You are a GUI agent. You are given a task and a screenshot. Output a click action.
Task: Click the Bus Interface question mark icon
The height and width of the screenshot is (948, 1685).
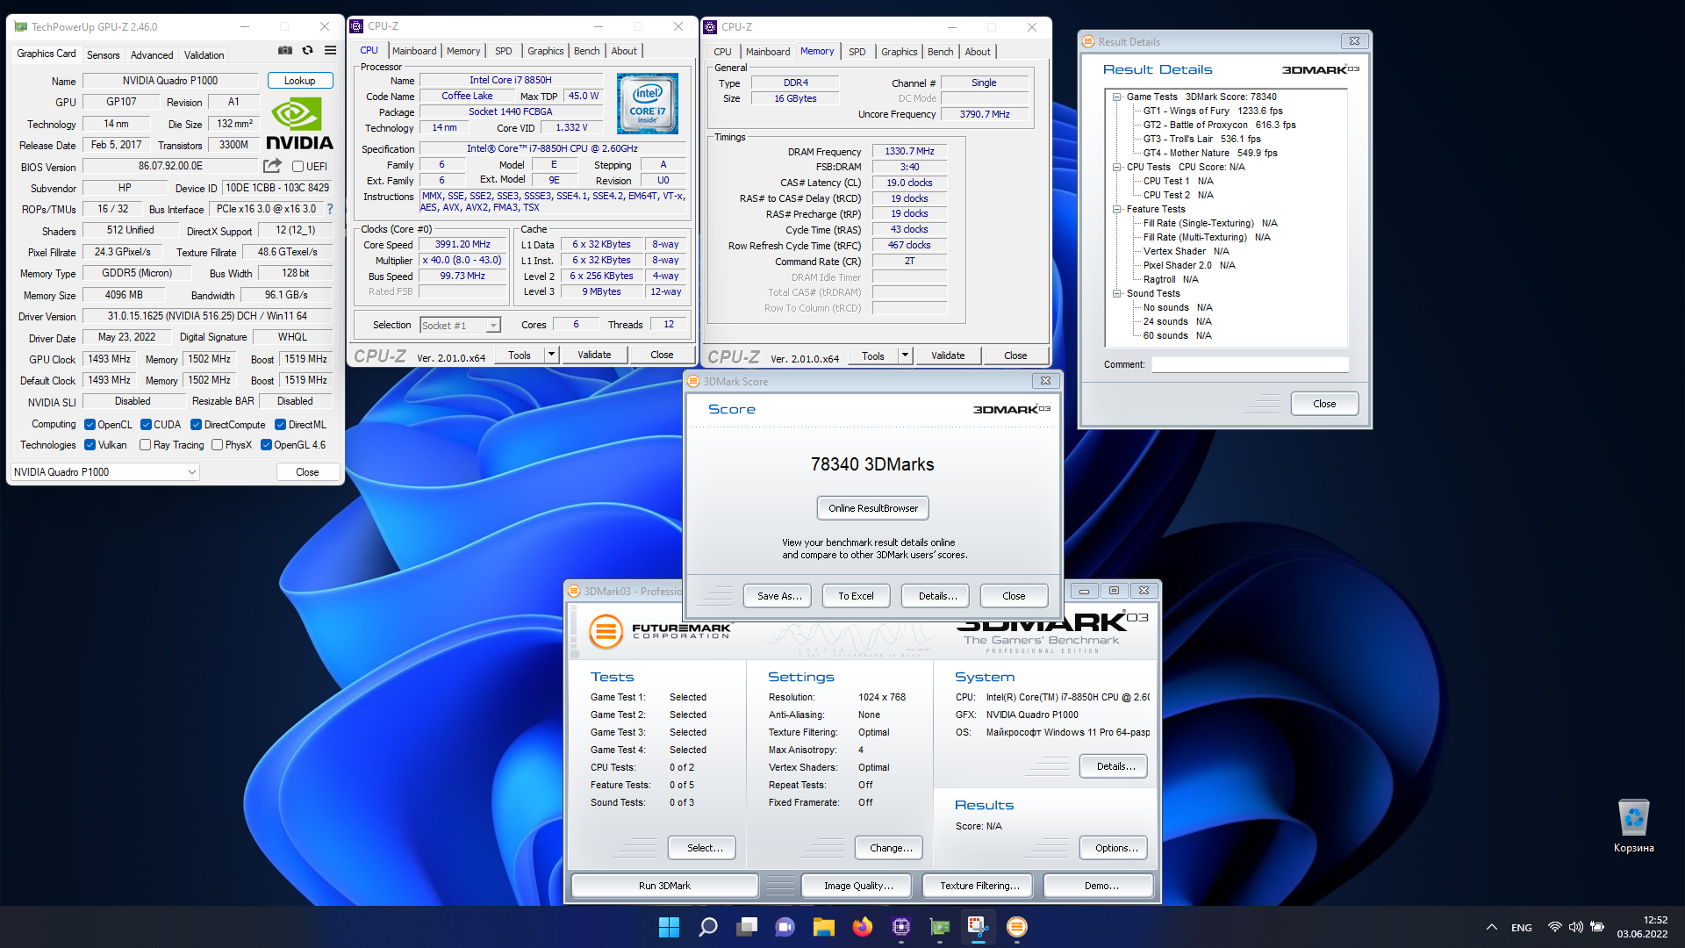(x=330, y=209)
